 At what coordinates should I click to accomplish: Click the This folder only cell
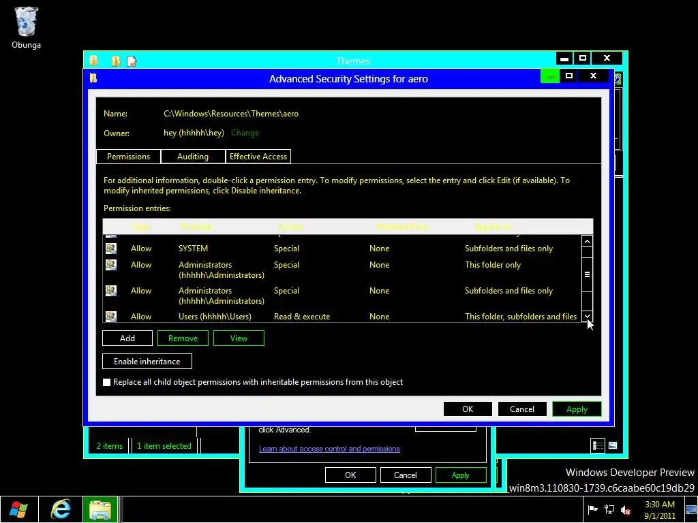tap(493, 265)
